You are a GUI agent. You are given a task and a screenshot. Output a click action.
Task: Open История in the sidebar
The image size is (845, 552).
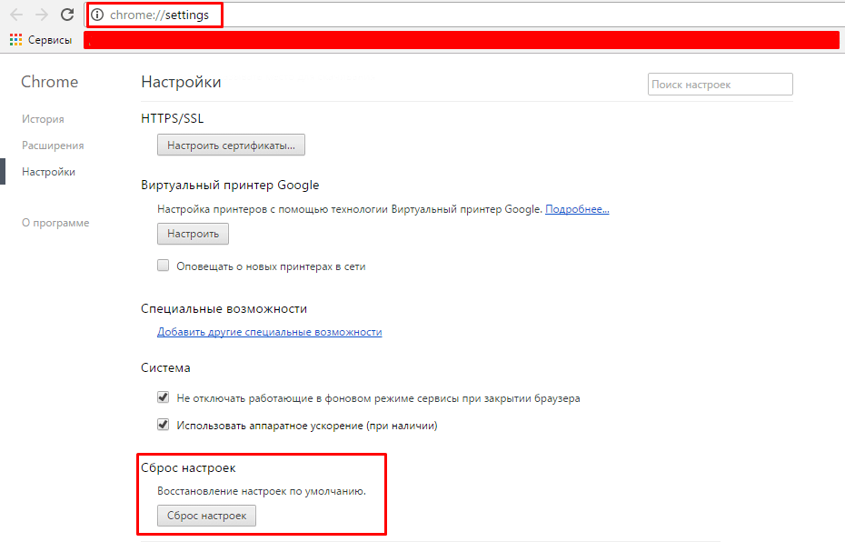pyautogui.click(x=43, y=119)
